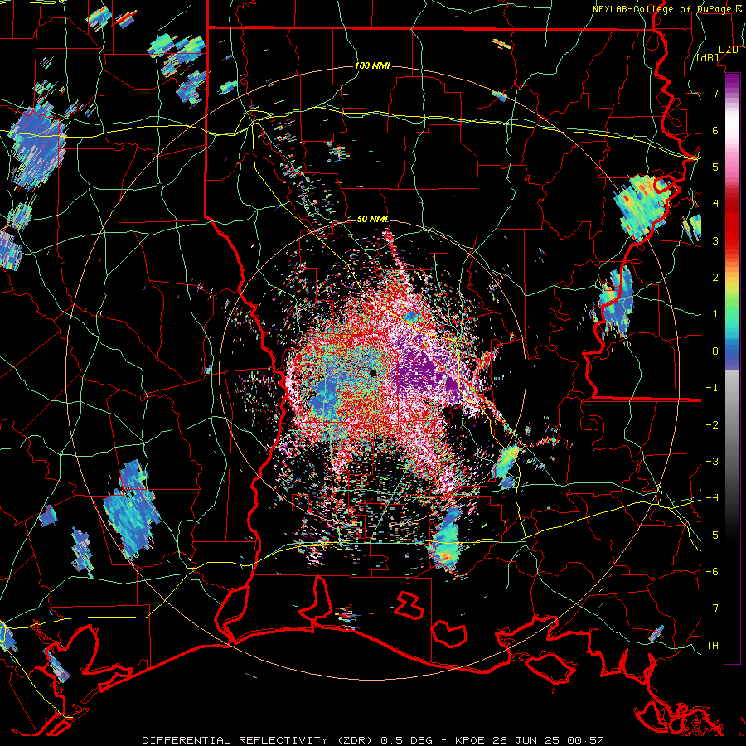Viewport: 746px width, 746px height.
Task: Click the 5 value on the color scale
Action: pos(715,167)
